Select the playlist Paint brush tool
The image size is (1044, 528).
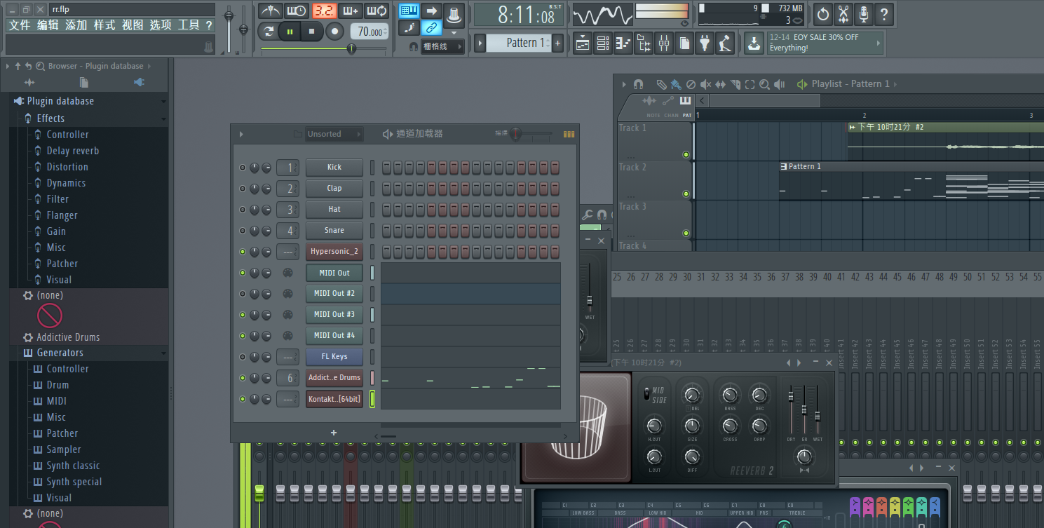[676, 84]
